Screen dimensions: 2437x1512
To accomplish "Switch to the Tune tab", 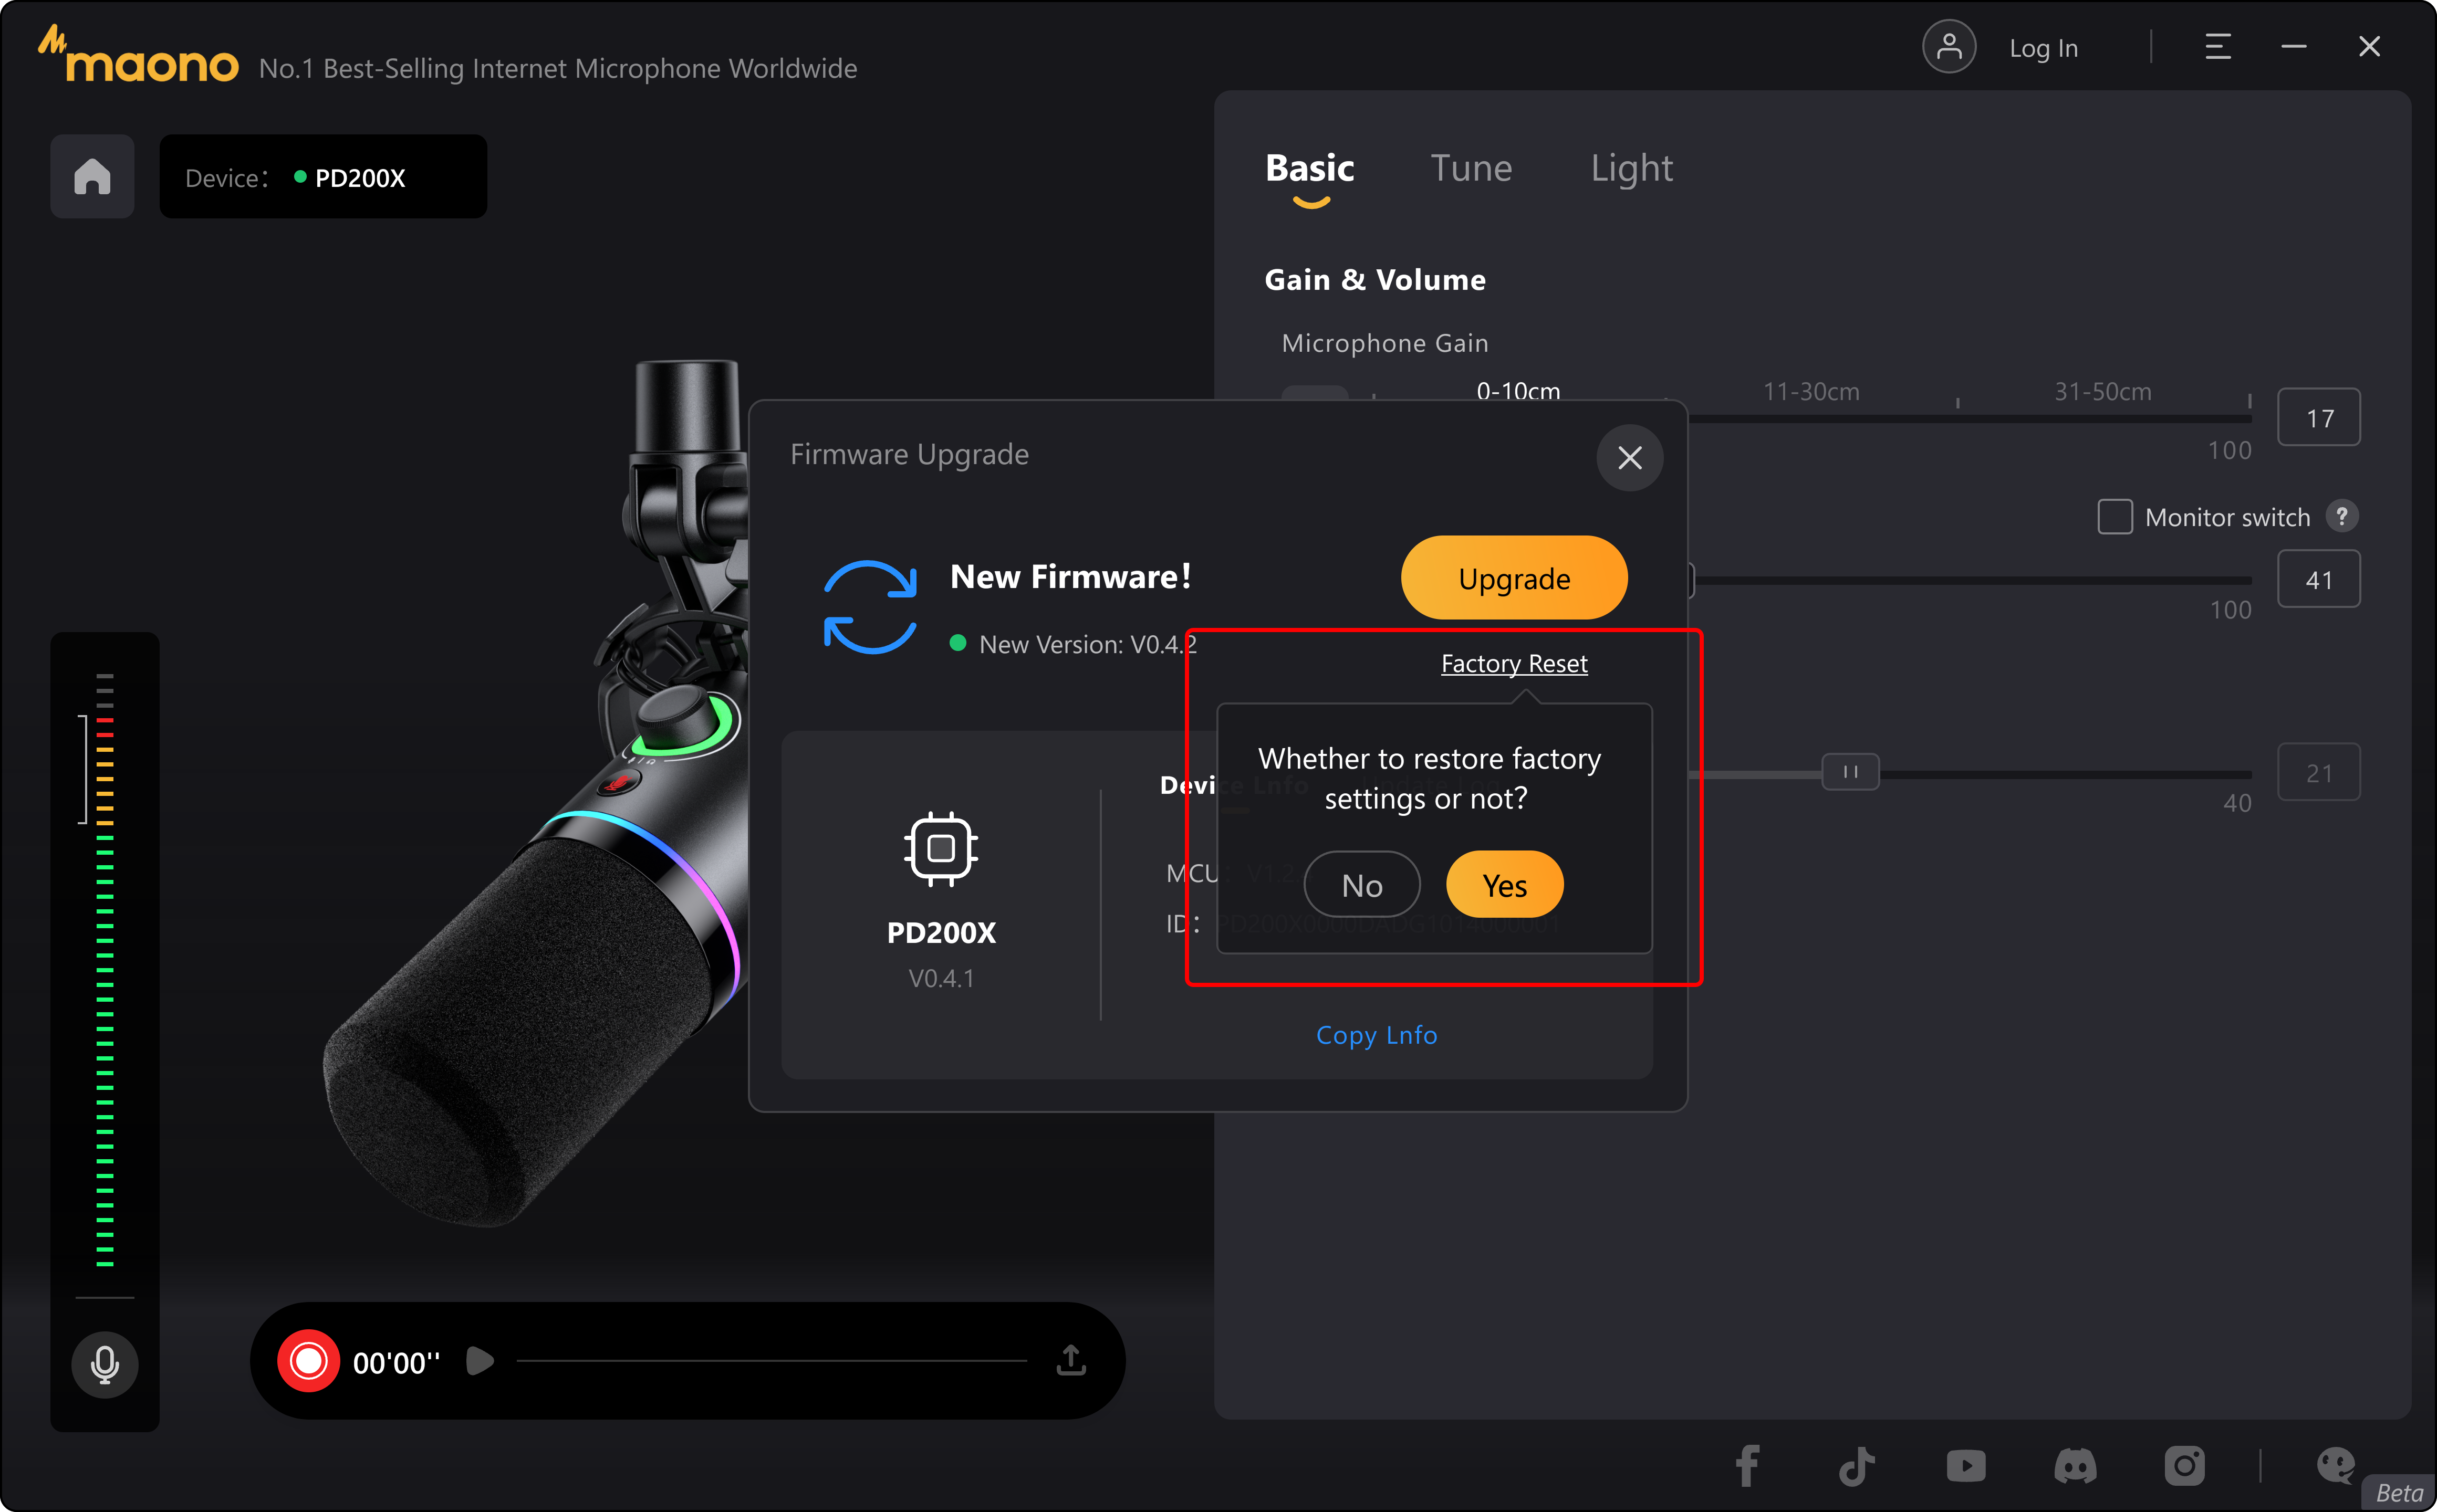I will [x=1471, y=168].
